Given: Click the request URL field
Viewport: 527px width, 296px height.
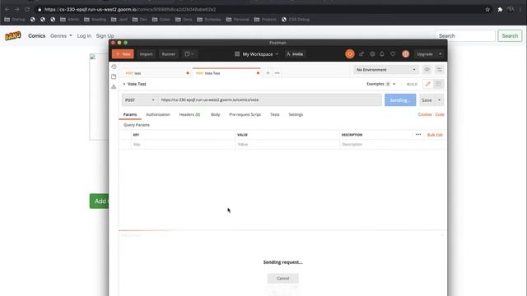Looking at the screenshot, I should [x=270, y=100].
